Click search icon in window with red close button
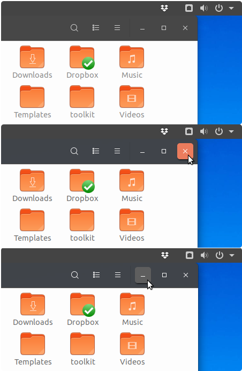Viewport: 242px width, 371px height. 74,151
